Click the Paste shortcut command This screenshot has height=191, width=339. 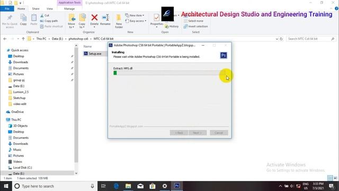[51, 27]
